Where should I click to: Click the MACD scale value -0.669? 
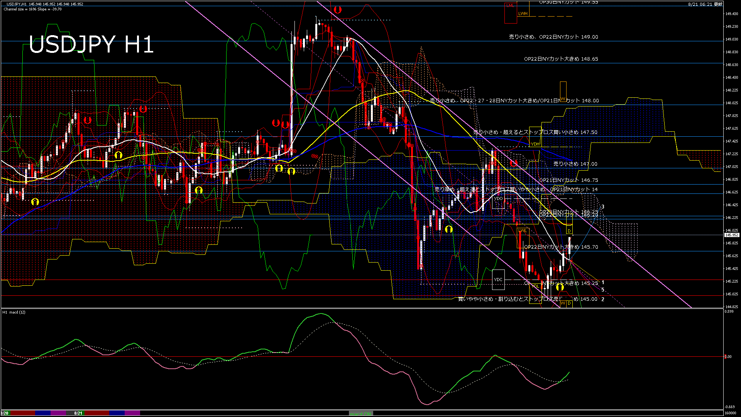[729, 407]
